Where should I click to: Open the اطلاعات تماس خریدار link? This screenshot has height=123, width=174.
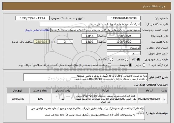[x=37, y=30]
